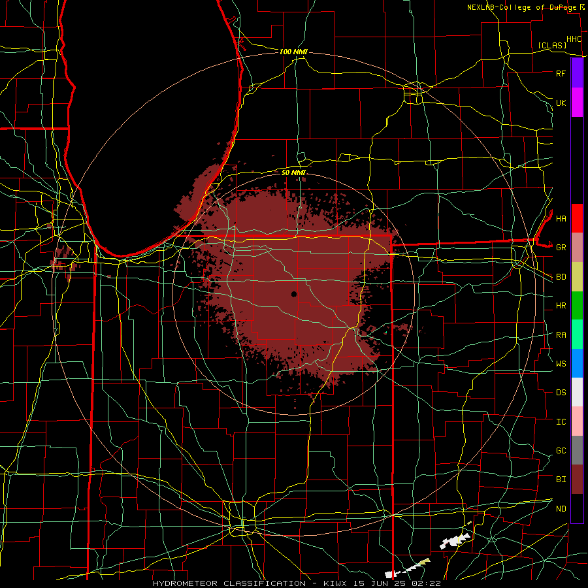Pick the yellow BD legend swatch
Viewport: 588px width, 588px height.
[x=577, y=277]
